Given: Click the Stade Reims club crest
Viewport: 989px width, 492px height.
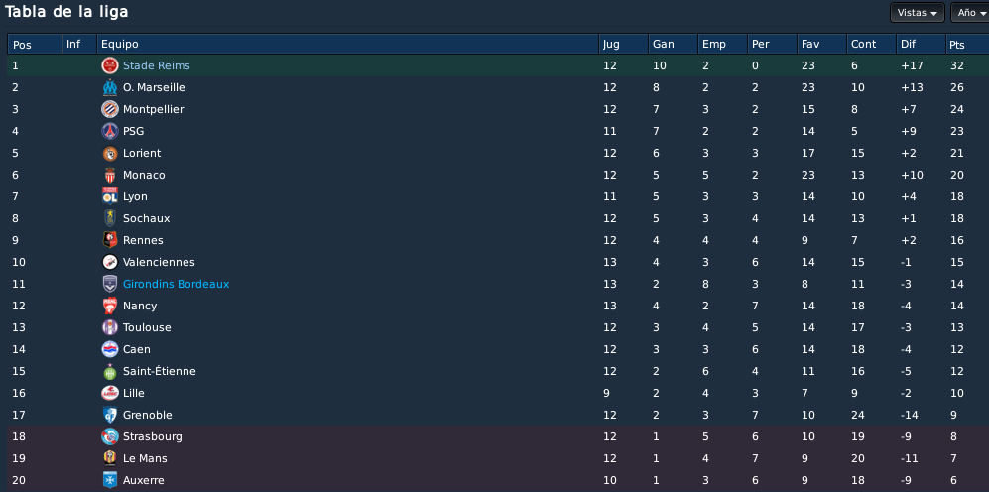Looking at the screenshot, I should coord(110,65).
